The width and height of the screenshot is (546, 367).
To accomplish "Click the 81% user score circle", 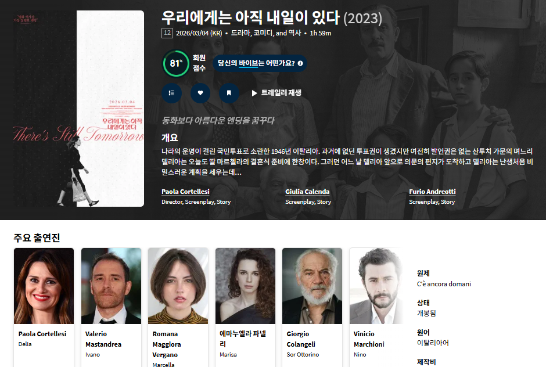I will [x=175, y=63].
